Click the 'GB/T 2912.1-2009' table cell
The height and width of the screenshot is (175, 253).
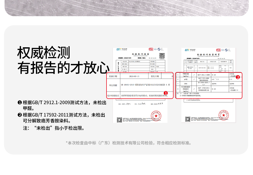point(204,75)
